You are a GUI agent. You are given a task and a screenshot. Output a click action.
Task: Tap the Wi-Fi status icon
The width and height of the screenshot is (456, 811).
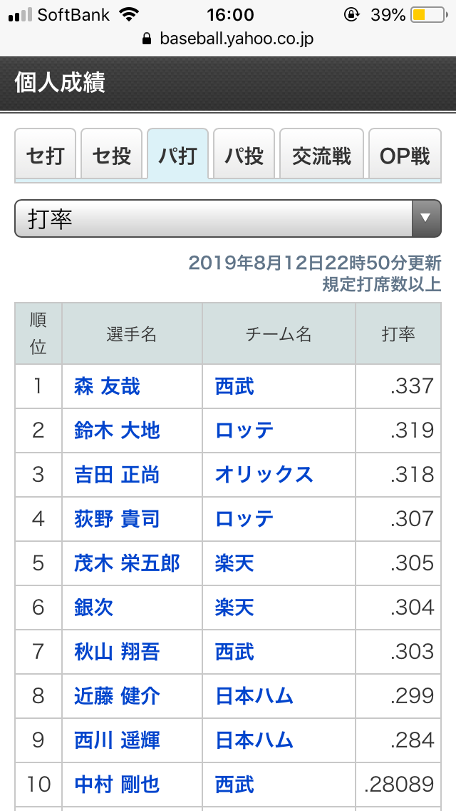point(129,14)
